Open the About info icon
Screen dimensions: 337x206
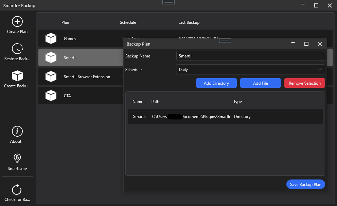(17, 131)
